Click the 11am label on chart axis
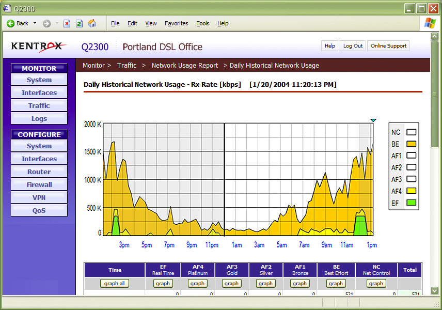The height and width of the screenshot is (310, 442). 346,245
